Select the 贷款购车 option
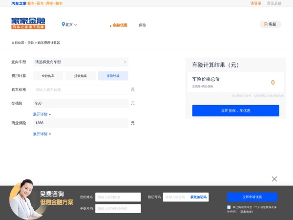Viewport: 293px width, 220px height. click(x=80, y=76)
